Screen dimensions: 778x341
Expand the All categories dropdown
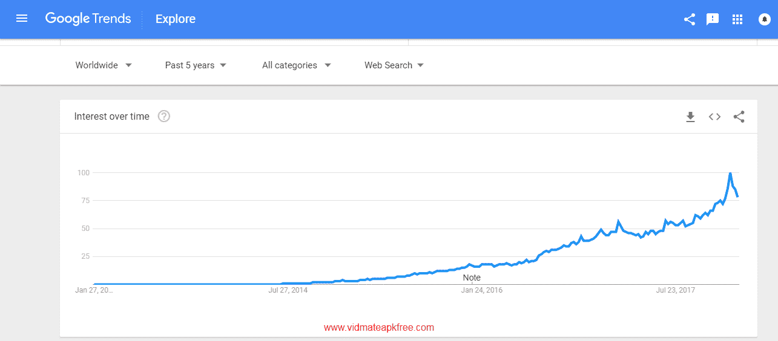point(296,65)
